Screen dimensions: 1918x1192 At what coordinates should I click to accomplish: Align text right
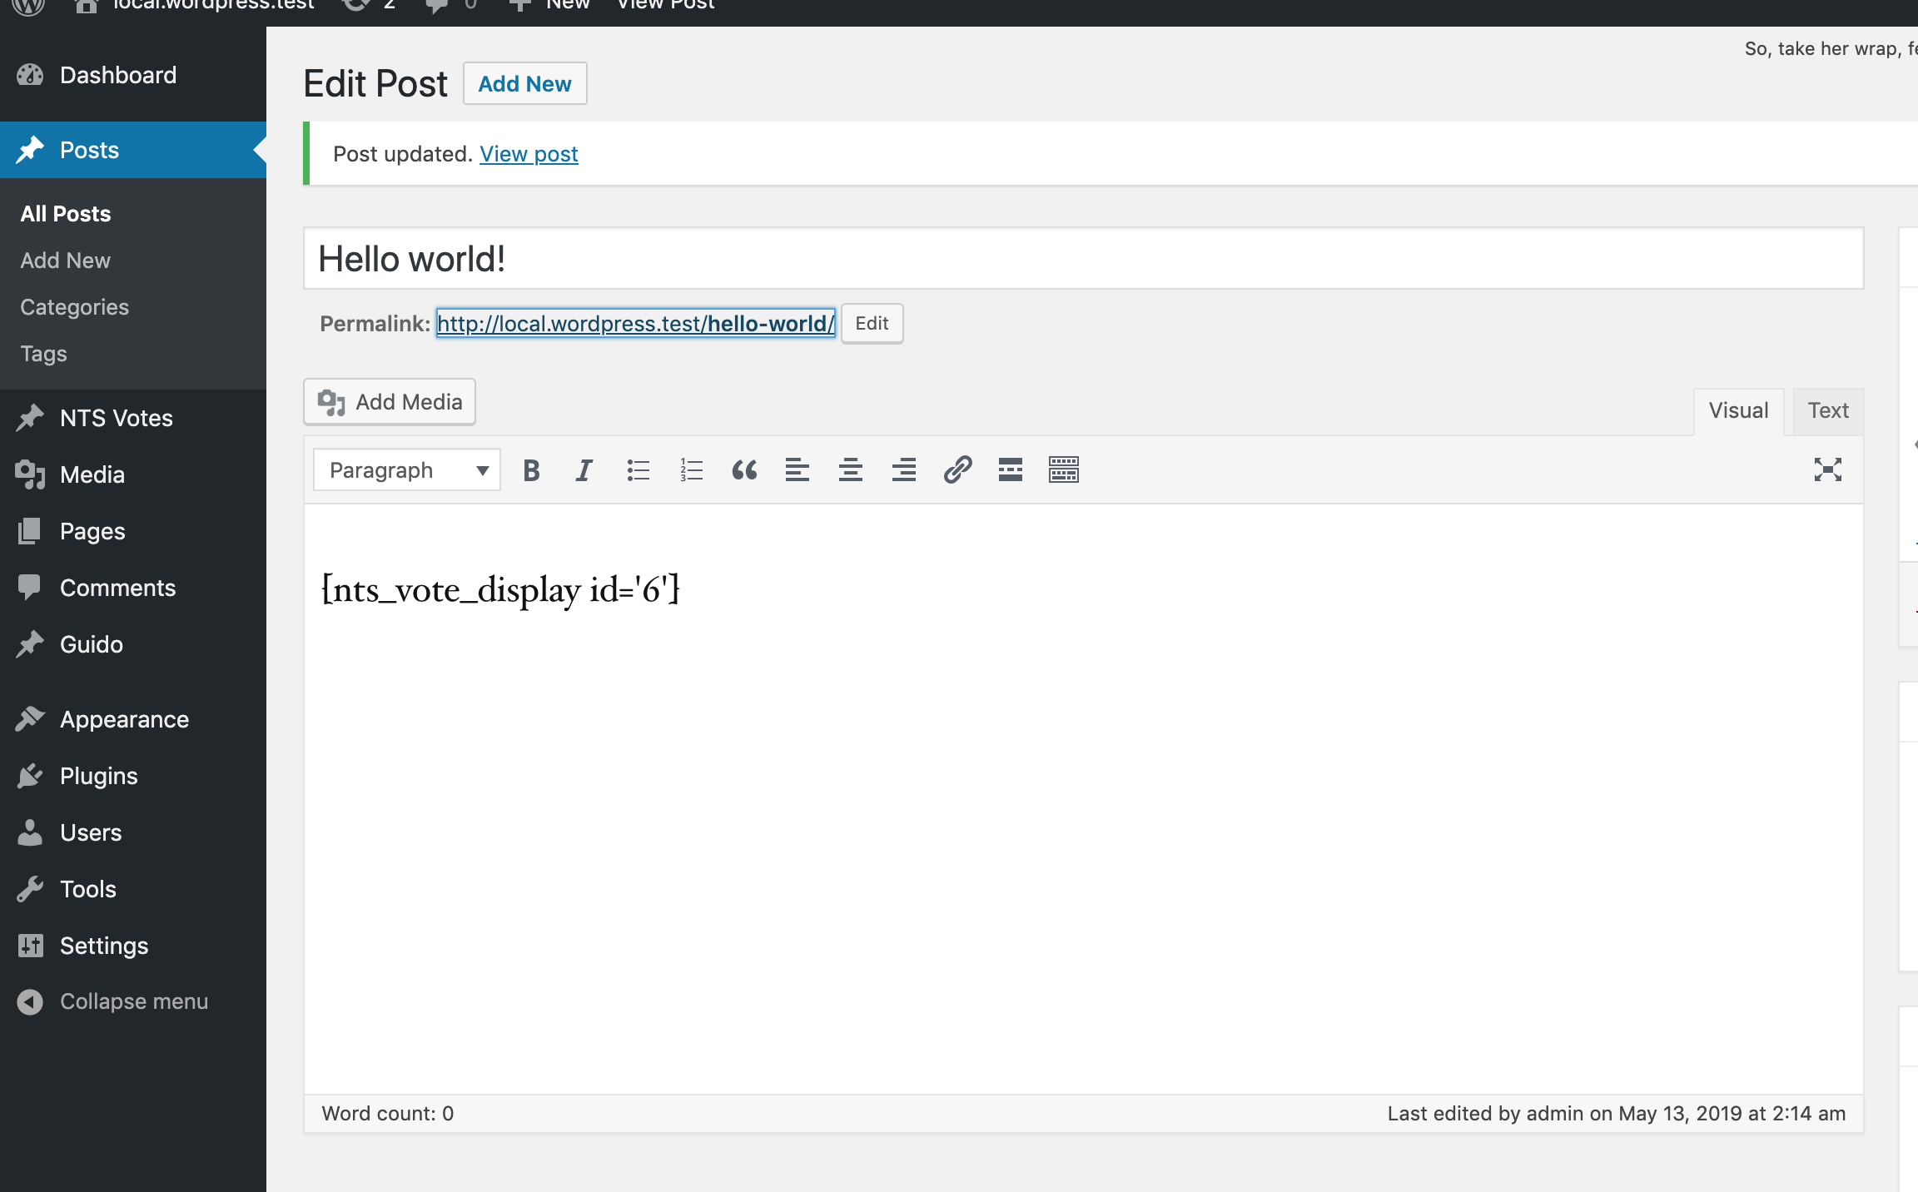click(x=904, y=470)
